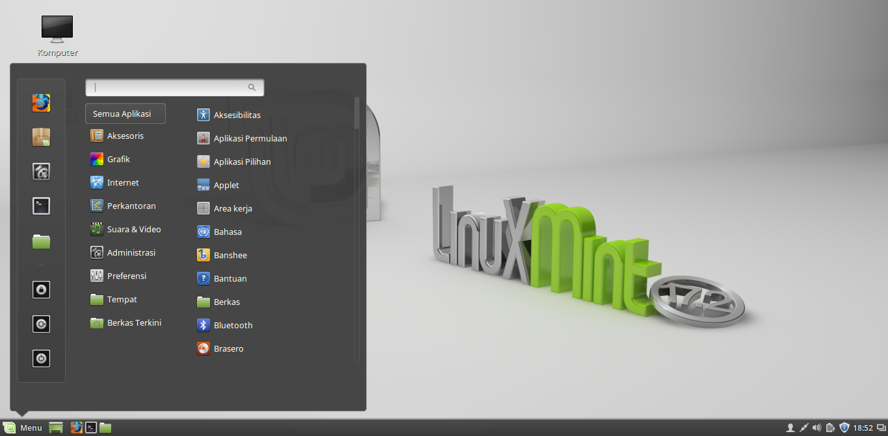Click the magnifier icon in the search box
The width and height of the screenshot is (888, 436).
tap(252, 87)
